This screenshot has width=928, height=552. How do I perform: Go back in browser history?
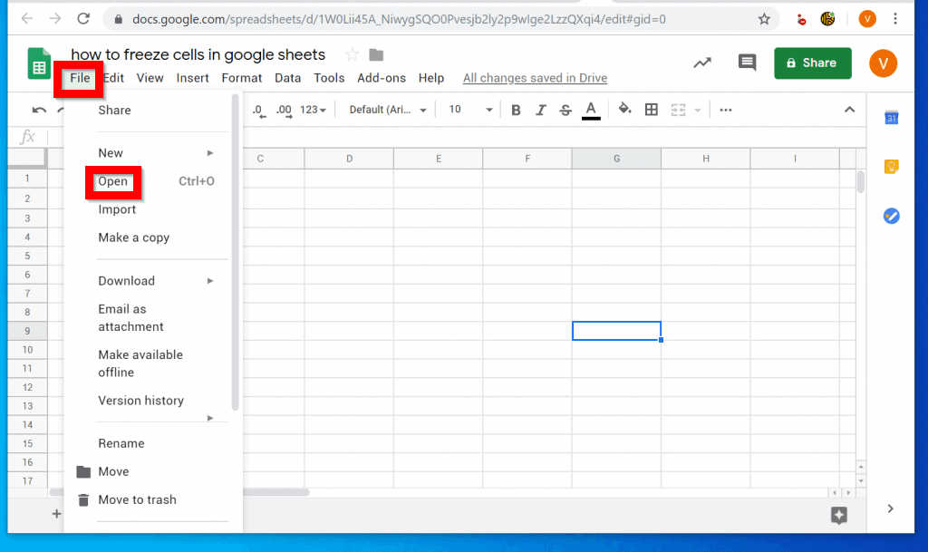click(x=26, y=19)
